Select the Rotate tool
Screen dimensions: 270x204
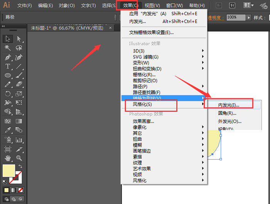[8, 94]
